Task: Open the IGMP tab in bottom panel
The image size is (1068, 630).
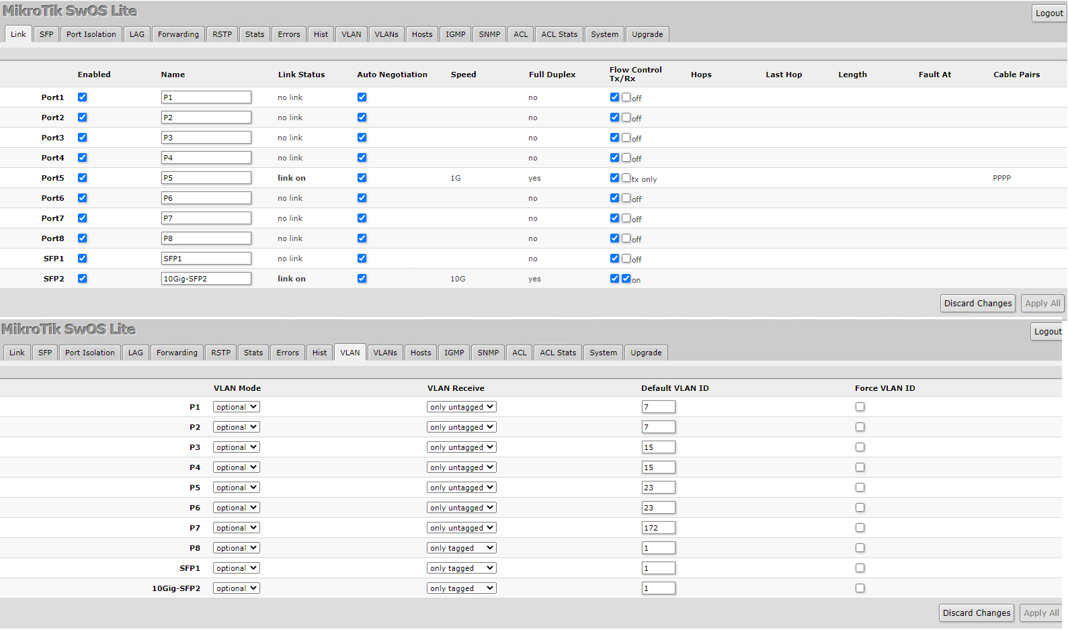Action: click(x=454, y=353)
